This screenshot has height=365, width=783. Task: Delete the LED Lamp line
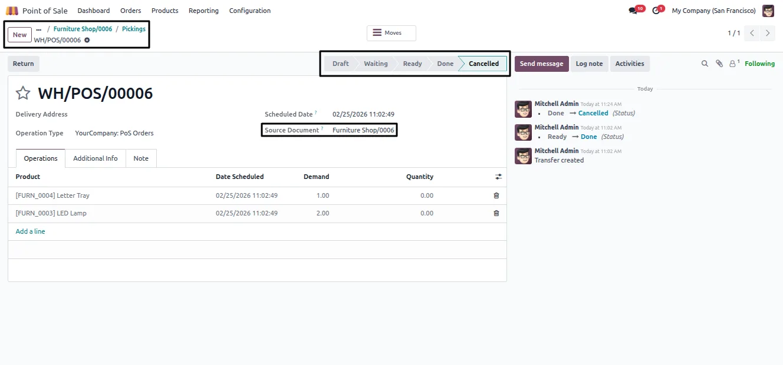496,213
